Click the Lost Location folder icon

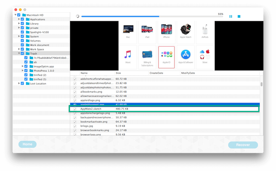coord(28,83)
